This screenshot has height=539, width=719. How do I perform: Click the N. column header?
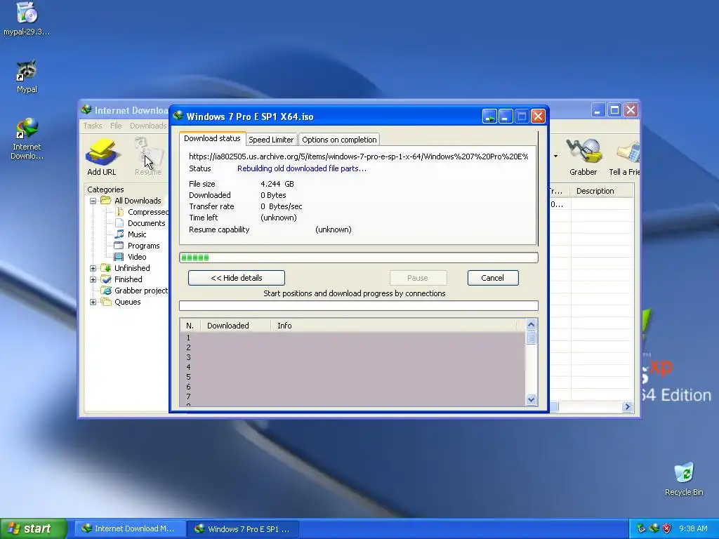[x=190, y=326]
